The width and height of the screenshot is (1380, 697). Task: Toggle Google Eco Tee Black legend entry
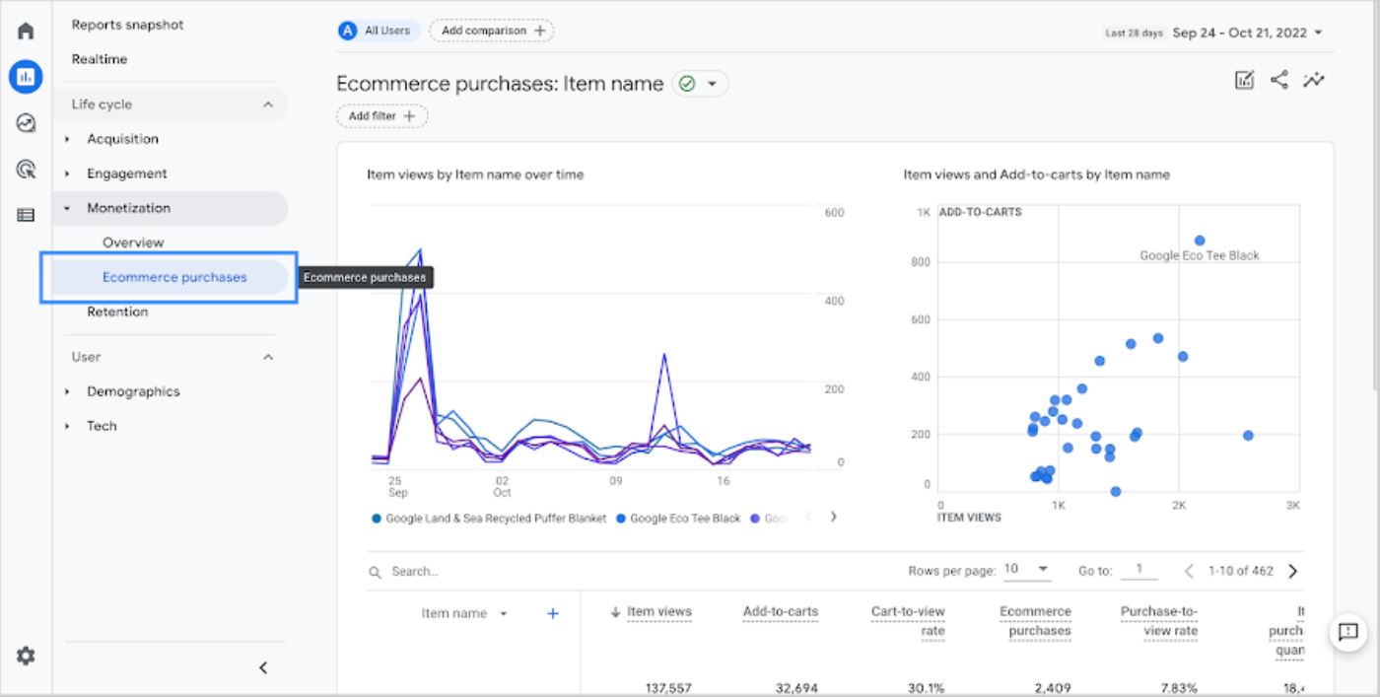(678, 519)
